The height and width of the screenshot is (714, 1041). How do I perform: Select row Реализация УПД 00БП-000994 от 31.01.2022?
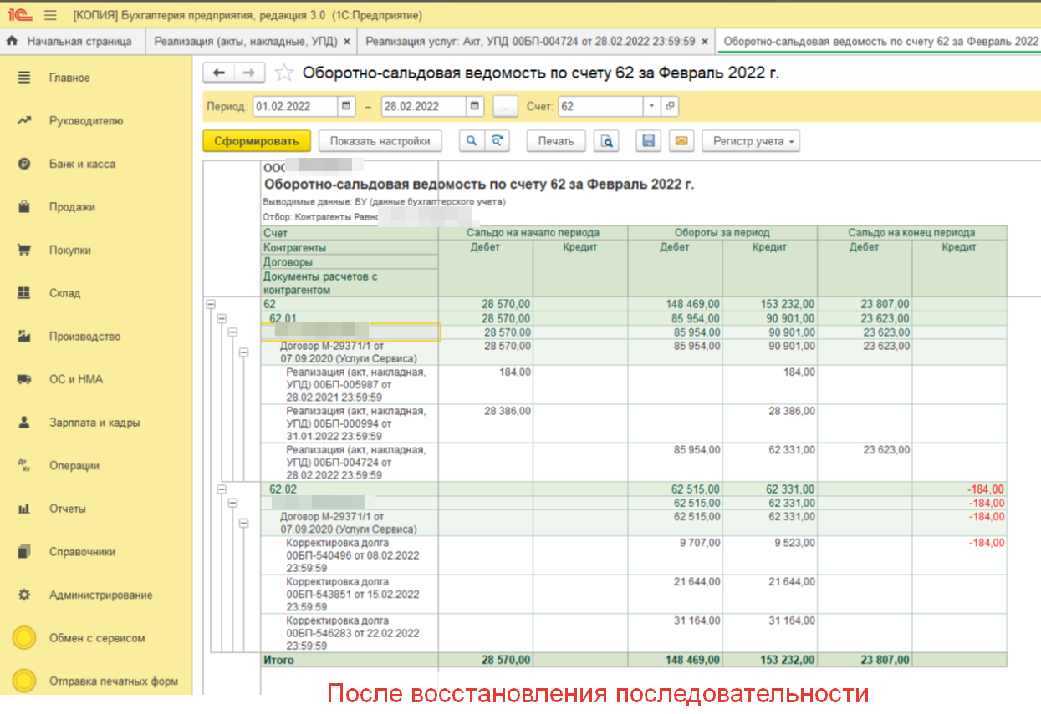pyautogui.click(x=635, y=423)
